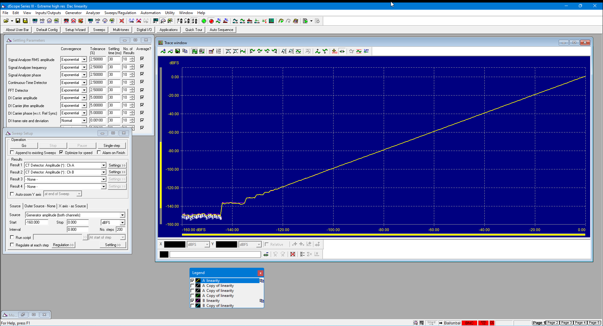Open the Result 4 None dropdown
This screenshot has height=326, width=603.
(103, 187)
